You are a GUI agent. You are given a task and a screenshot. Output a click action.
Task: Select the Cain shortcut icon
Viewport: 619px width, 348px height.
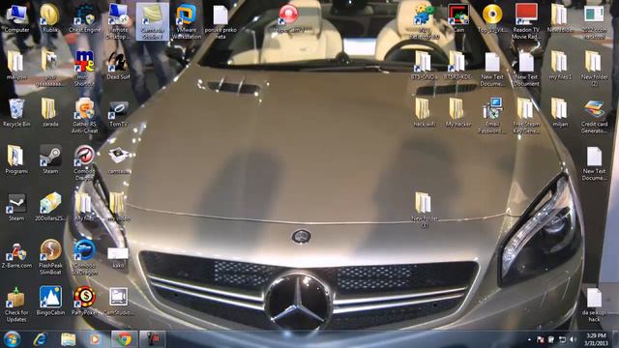458,17
